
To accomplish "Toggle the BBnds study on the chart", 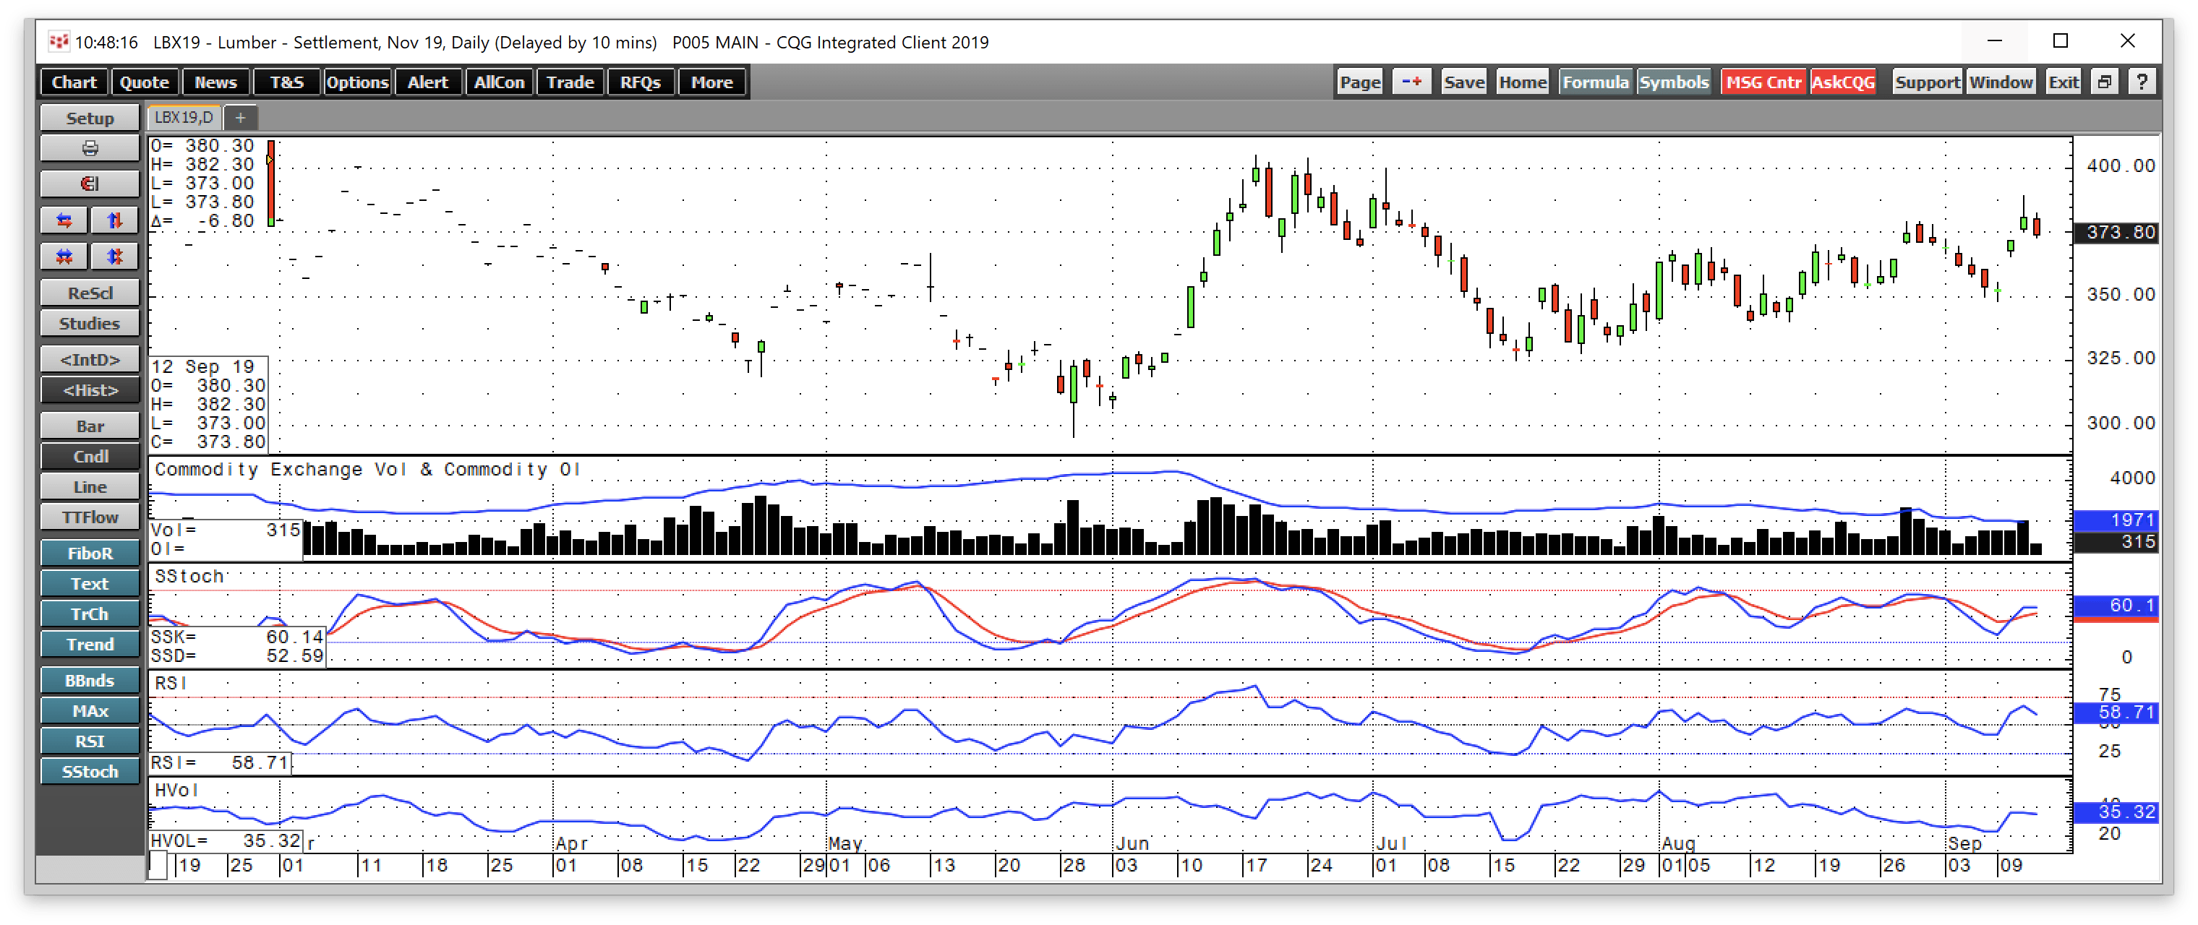I will tap(89, 680).
